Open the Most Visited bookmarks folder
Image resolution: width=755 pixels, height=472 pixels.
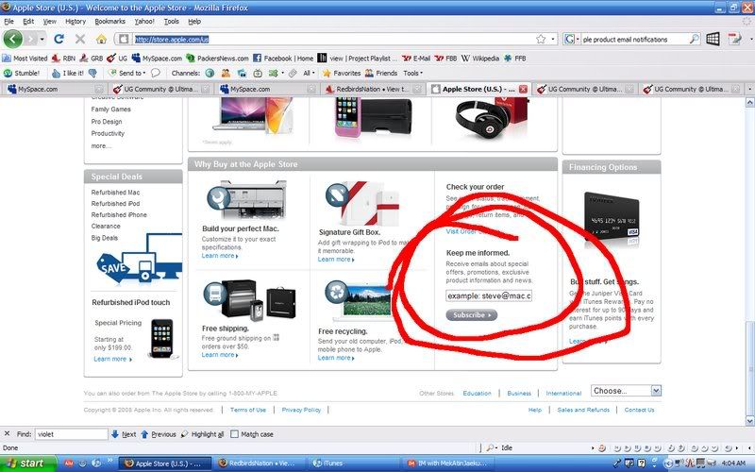point(25,59)
